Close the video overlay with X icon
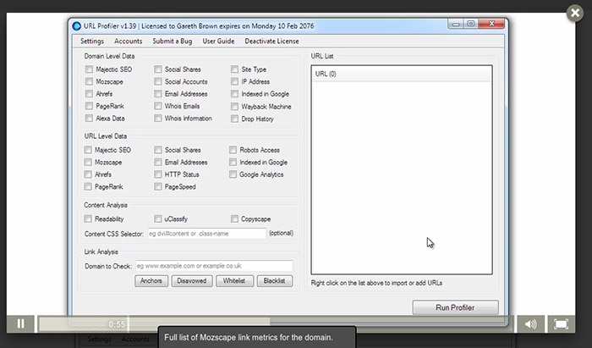 pyautogui.click(x=575, y=14)
